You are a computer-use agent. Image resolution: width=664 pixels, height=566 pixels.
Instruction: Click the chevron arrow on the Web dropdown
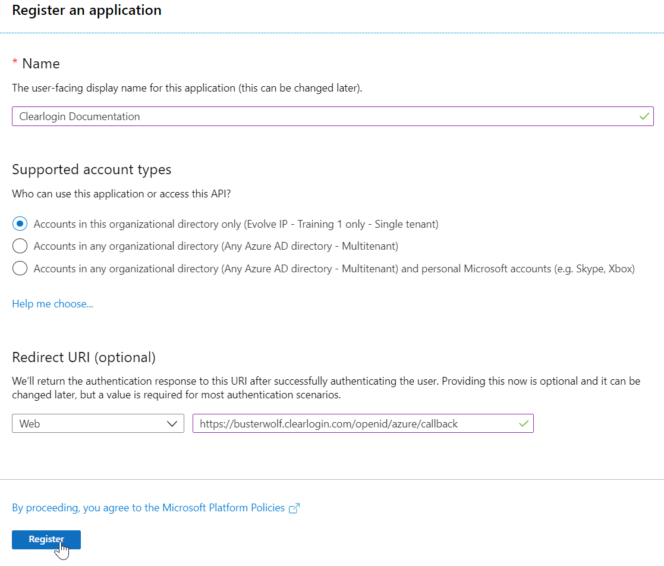pos(172,424)
